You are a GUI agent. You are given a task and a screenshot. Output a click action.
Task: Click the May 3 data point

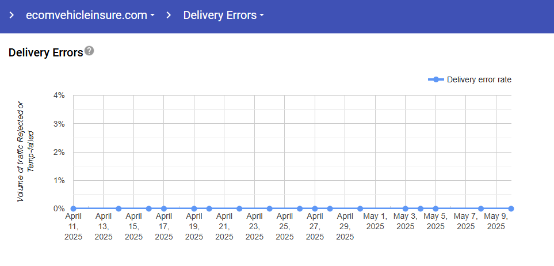406,208
